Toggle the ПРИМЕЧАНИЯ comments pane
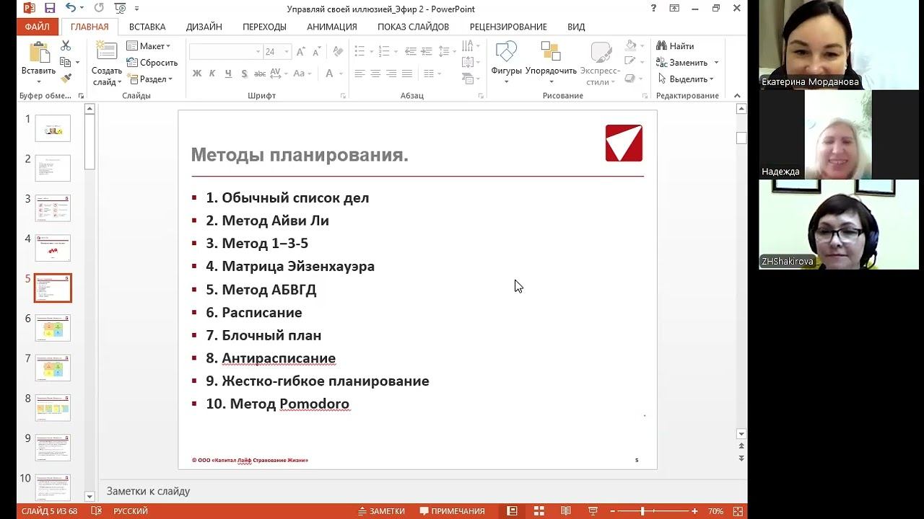924x519 pixels. tap(452, 511)
